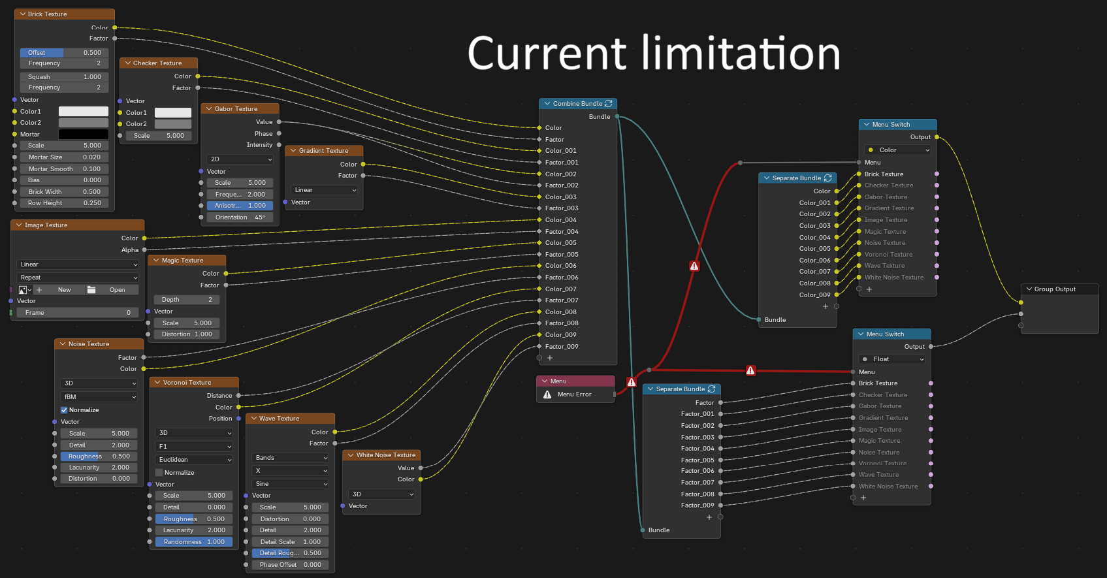Click Brick Texture Mortar color swatch

pyautogui.click(x=84, y=135)
